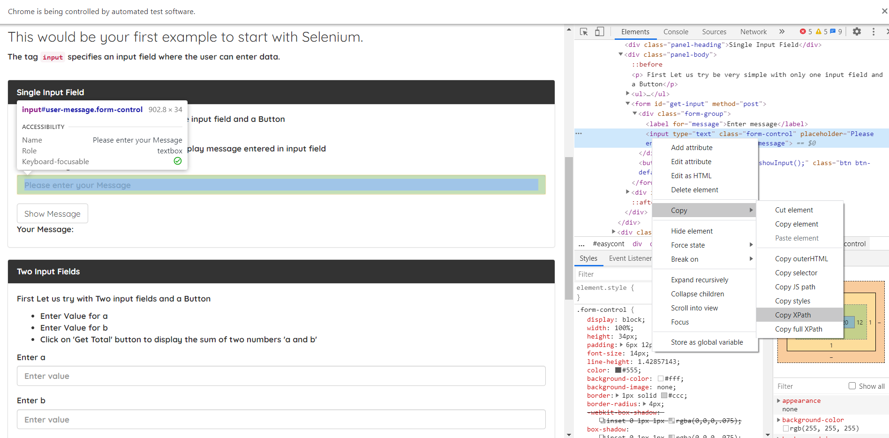Click the Enter b value field
Viewport: 889px width, 438px height.
281,419
